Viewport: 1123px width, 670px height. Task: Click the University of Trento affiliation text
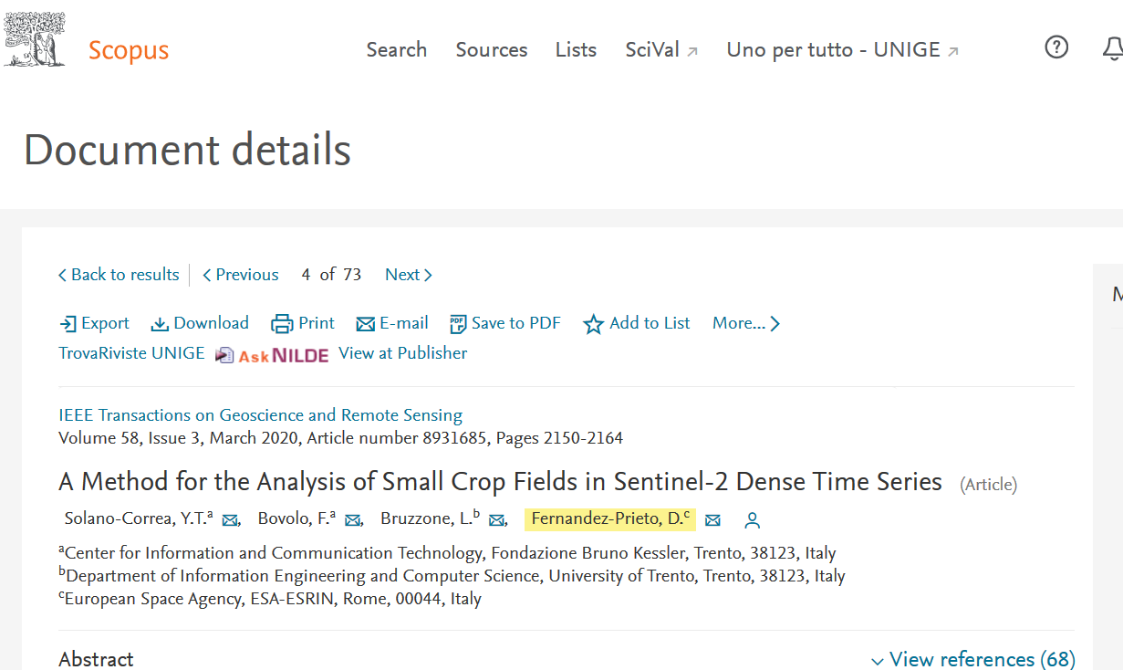click(452, 576)
